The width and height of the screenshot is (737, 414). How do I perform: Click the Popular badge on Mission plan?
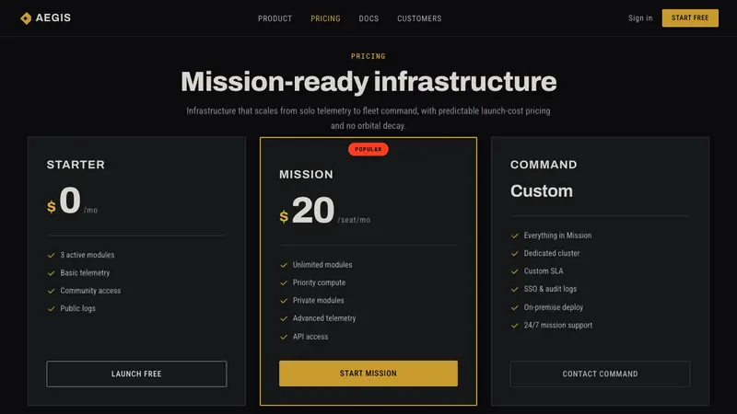tap(368, 149)
